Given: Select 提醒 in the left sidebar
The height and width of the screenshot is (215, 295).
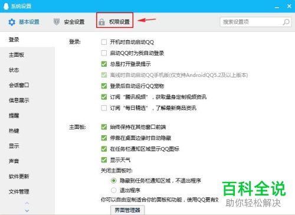Looking at the screenshot, I should pyautogui.click(x=27, y=115).
